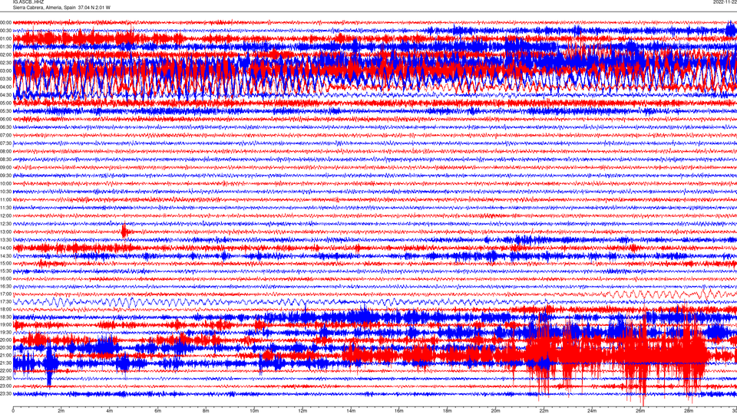Screen dimensions: 737x414
Task: Select the 04:00 trace time label
Action: pyautogui.click(x=5, y=87)
